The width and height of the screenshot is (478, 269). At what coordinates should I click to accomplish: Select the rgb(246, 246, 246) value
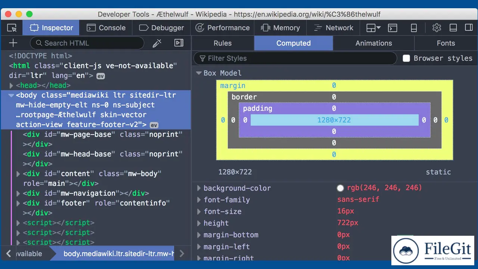pyautogui.click(x=385, y=188)
